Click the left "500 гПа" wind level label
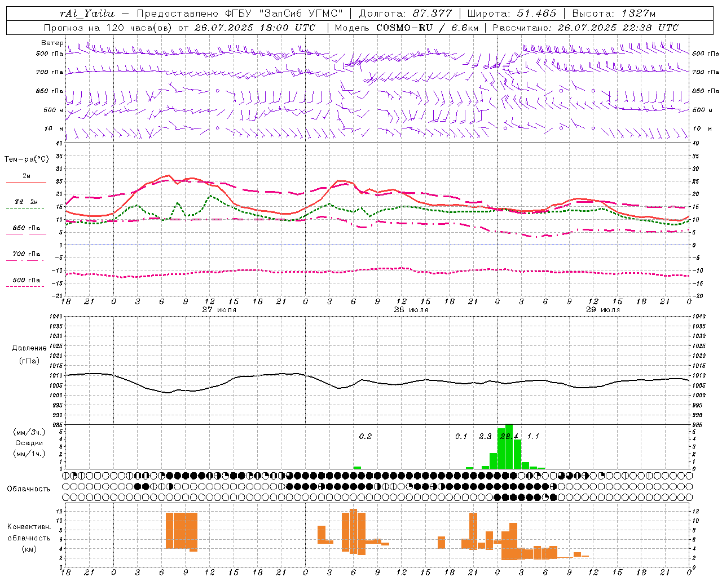This screenshot has width=722, height=577. pyautogui.click(x=50, y=54)
